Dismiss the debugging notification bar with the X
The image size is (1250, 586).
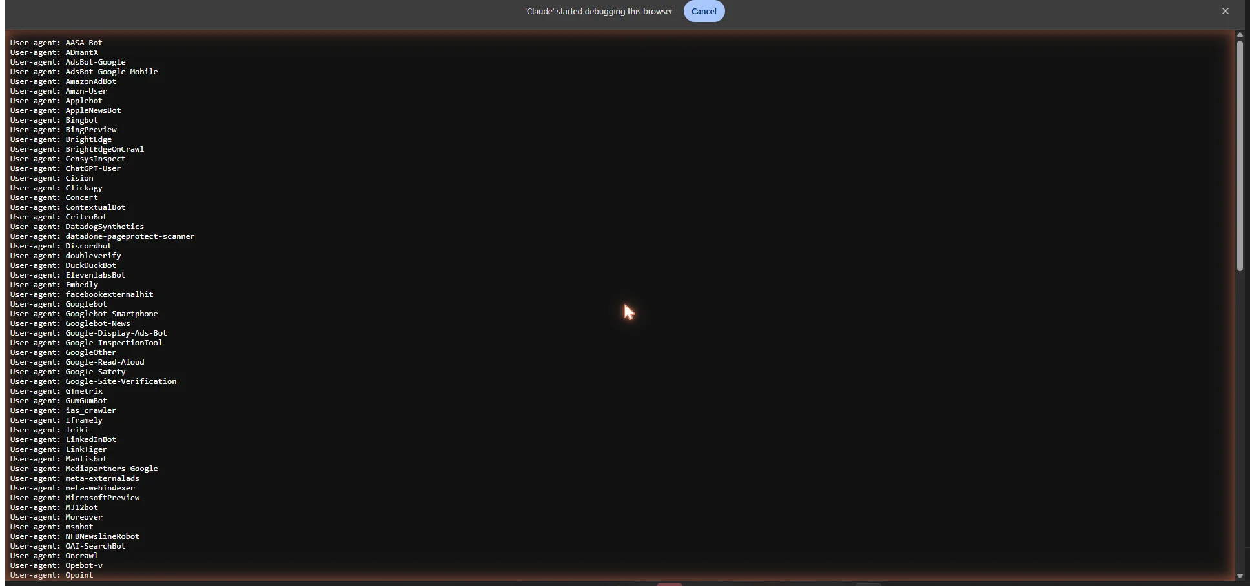point(1225,11)
